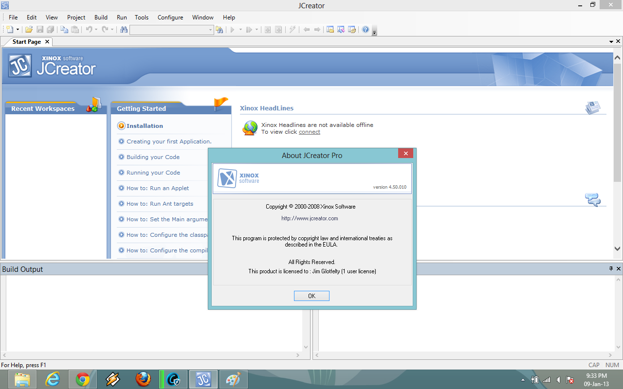
Task: Click the Installation link
Action: coord(145,126)
